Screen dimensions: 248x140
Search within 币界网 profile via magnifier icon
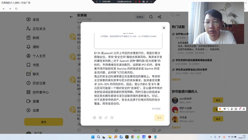tap(151, 17)
